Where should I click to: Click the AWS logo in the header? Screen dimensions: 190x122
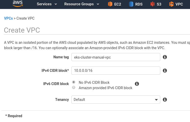(18, 4)
